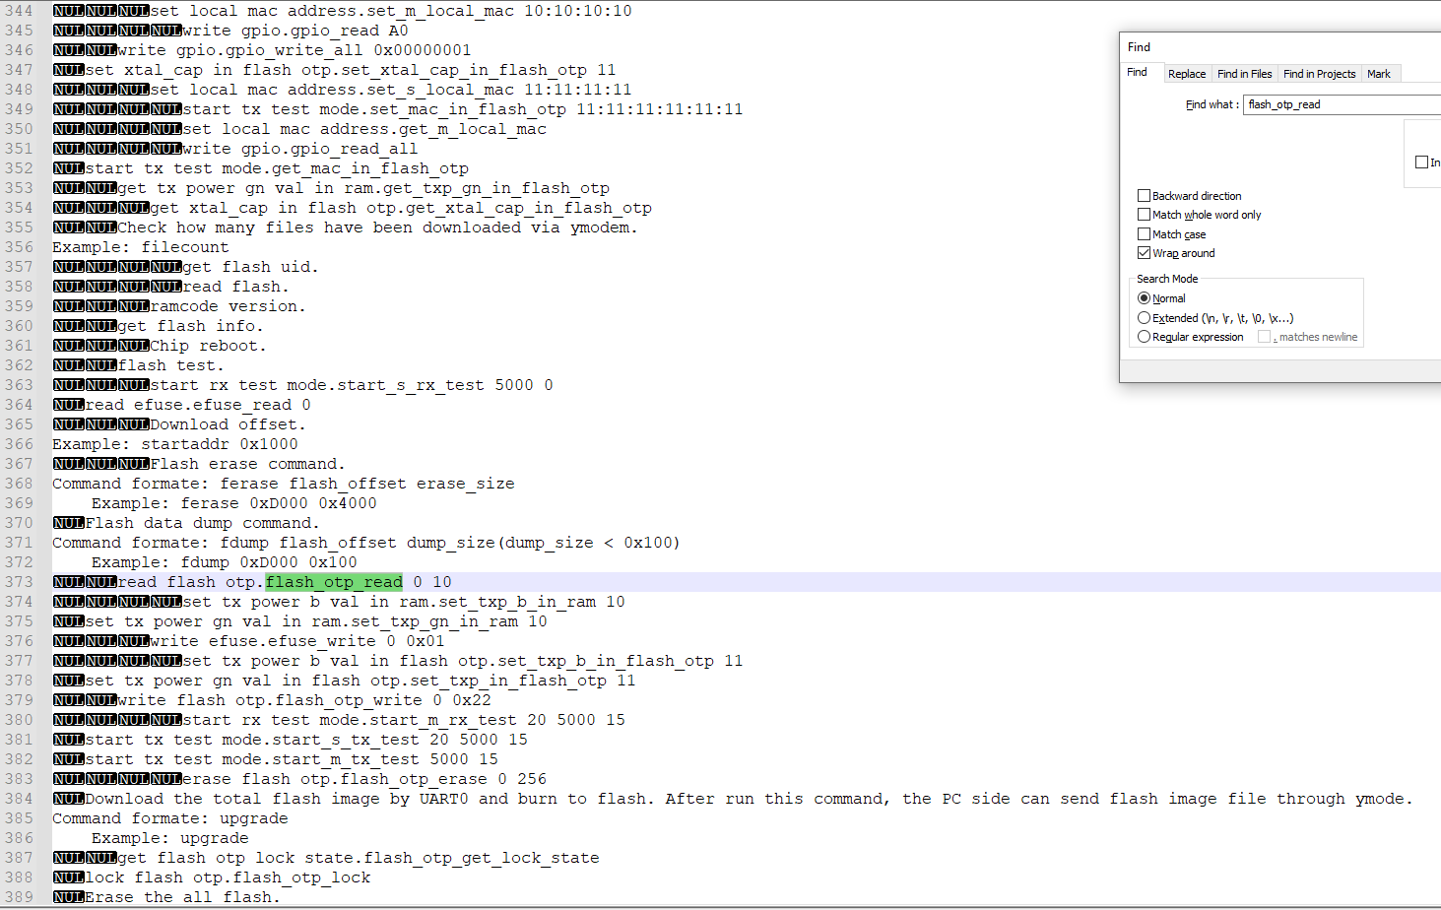Click 'write gpio.gpio_write_all 0x00000001' line
The width and height of the screenshot is (1441, 910).
pyautogui.click(x=295, y=50)
